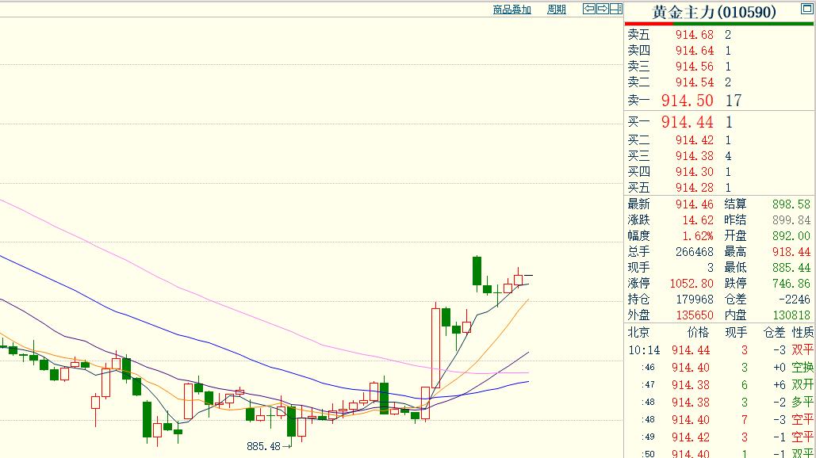816x458 pixels.
Task: Click the 卖三 price 914.56
Action: click(694, 67)
